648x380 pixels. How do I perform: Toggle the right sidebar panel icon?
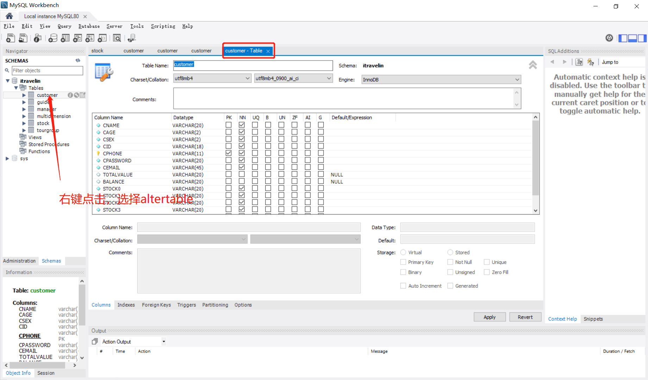click(x=642, y=38)
